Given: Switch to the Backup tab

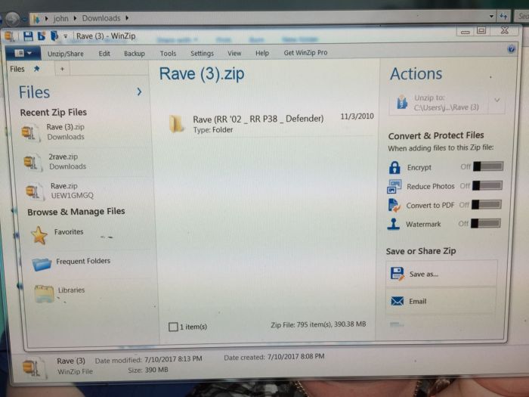Looking at the screenshot, I should coord(135,54).
